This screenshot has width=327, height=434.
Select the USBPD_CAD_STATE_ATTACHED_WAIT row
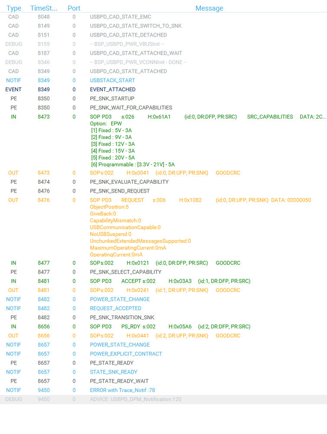click(163, 53)
